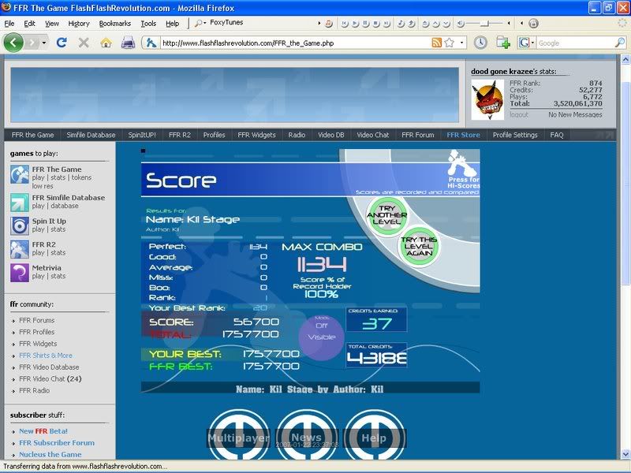Click the FFR The Game sidebar icon
Image resolution: width=631 pixels, height=473 pixels.
pos(20,174)
